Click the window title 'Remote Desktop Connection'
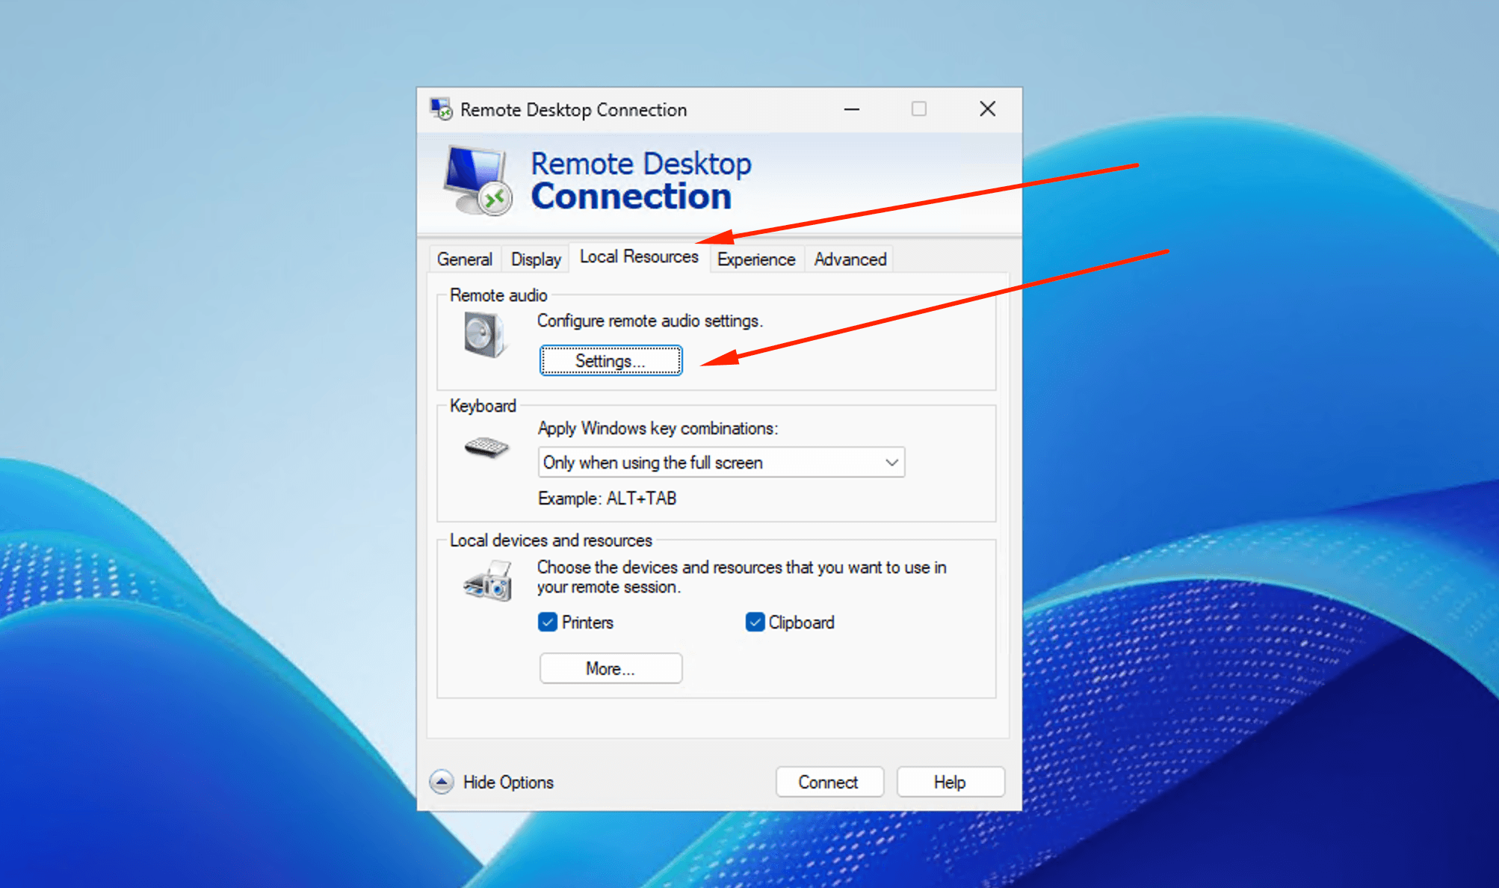Screen dimensions: 1499x888 point(573,110)
